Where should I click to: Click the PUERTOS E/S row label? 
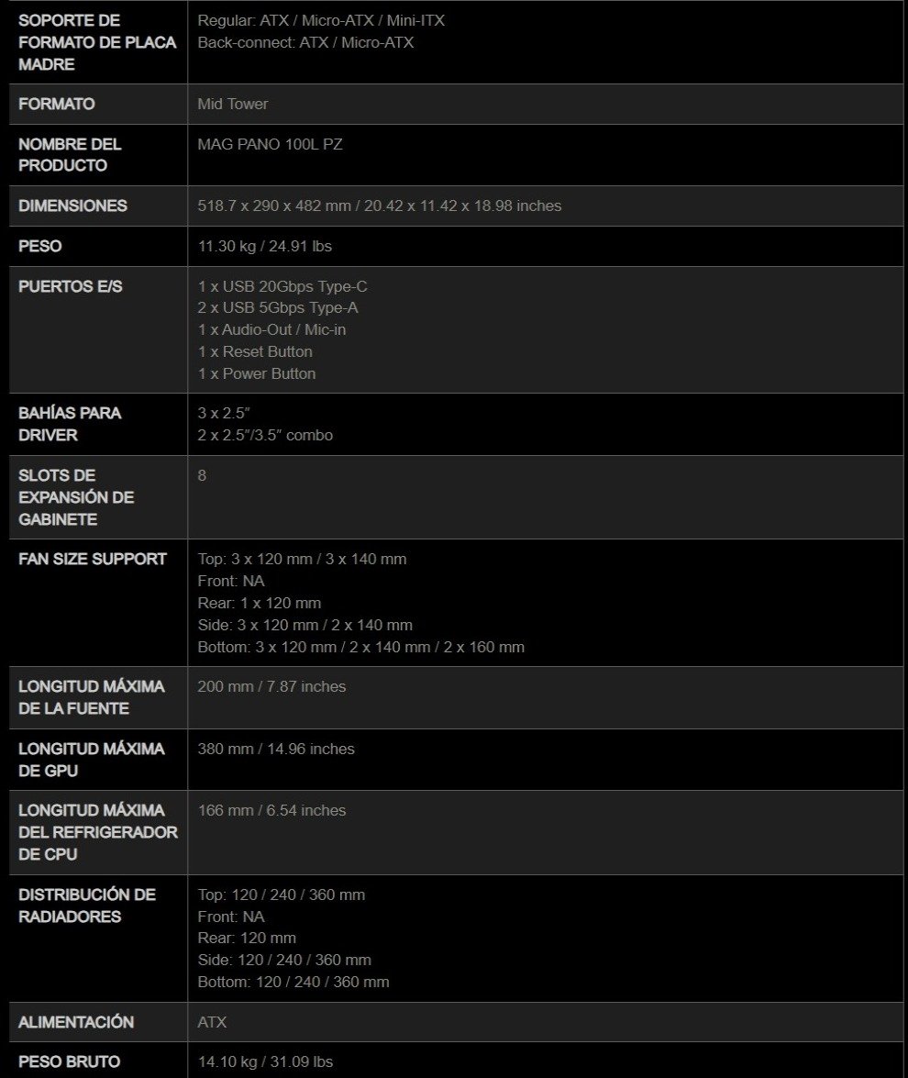70,286
